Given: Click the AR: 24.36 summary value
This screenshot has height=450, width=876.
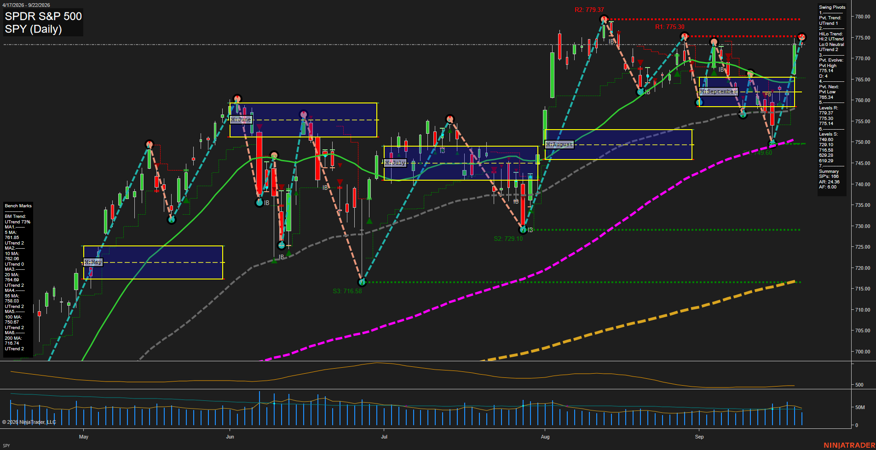Looking at the screenshot, I should coord(829,182).
